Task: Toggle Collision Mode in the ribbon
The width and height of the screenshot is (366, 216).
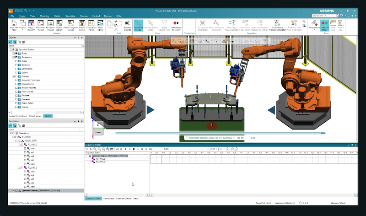Action: [324, 25]
